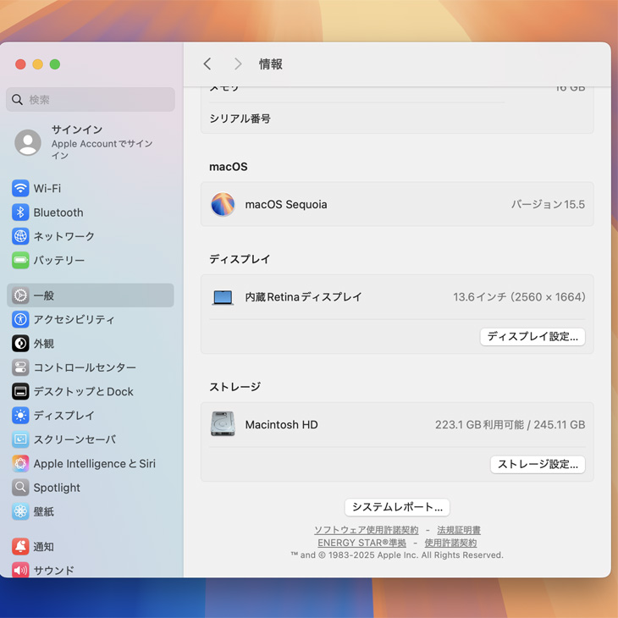
Task: Click the user avatar sign-in icon
Action: [28, 142]
